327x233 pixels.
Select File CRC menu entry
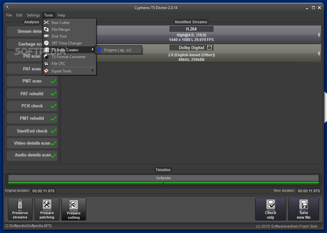[x=69, y=63]
